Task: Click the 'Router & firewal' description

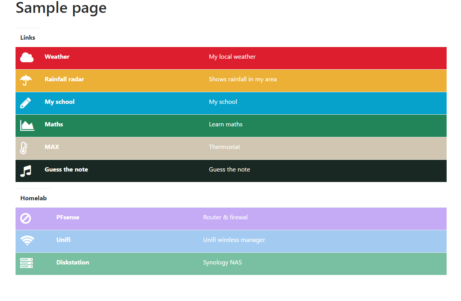Action: [x=226, y=217]
